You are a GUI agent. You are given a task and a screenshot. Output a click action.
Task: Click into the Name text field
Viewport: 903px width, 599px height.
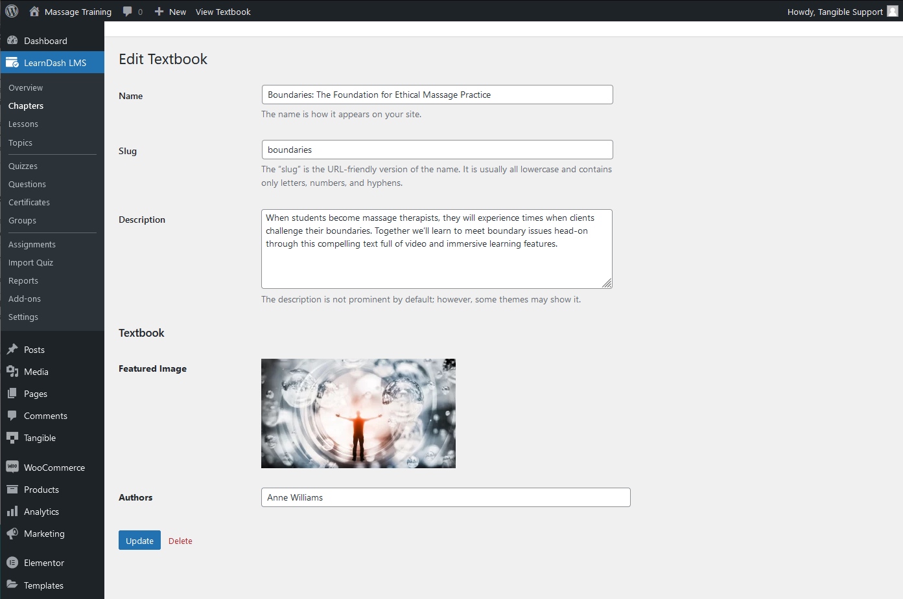(437, 95)
